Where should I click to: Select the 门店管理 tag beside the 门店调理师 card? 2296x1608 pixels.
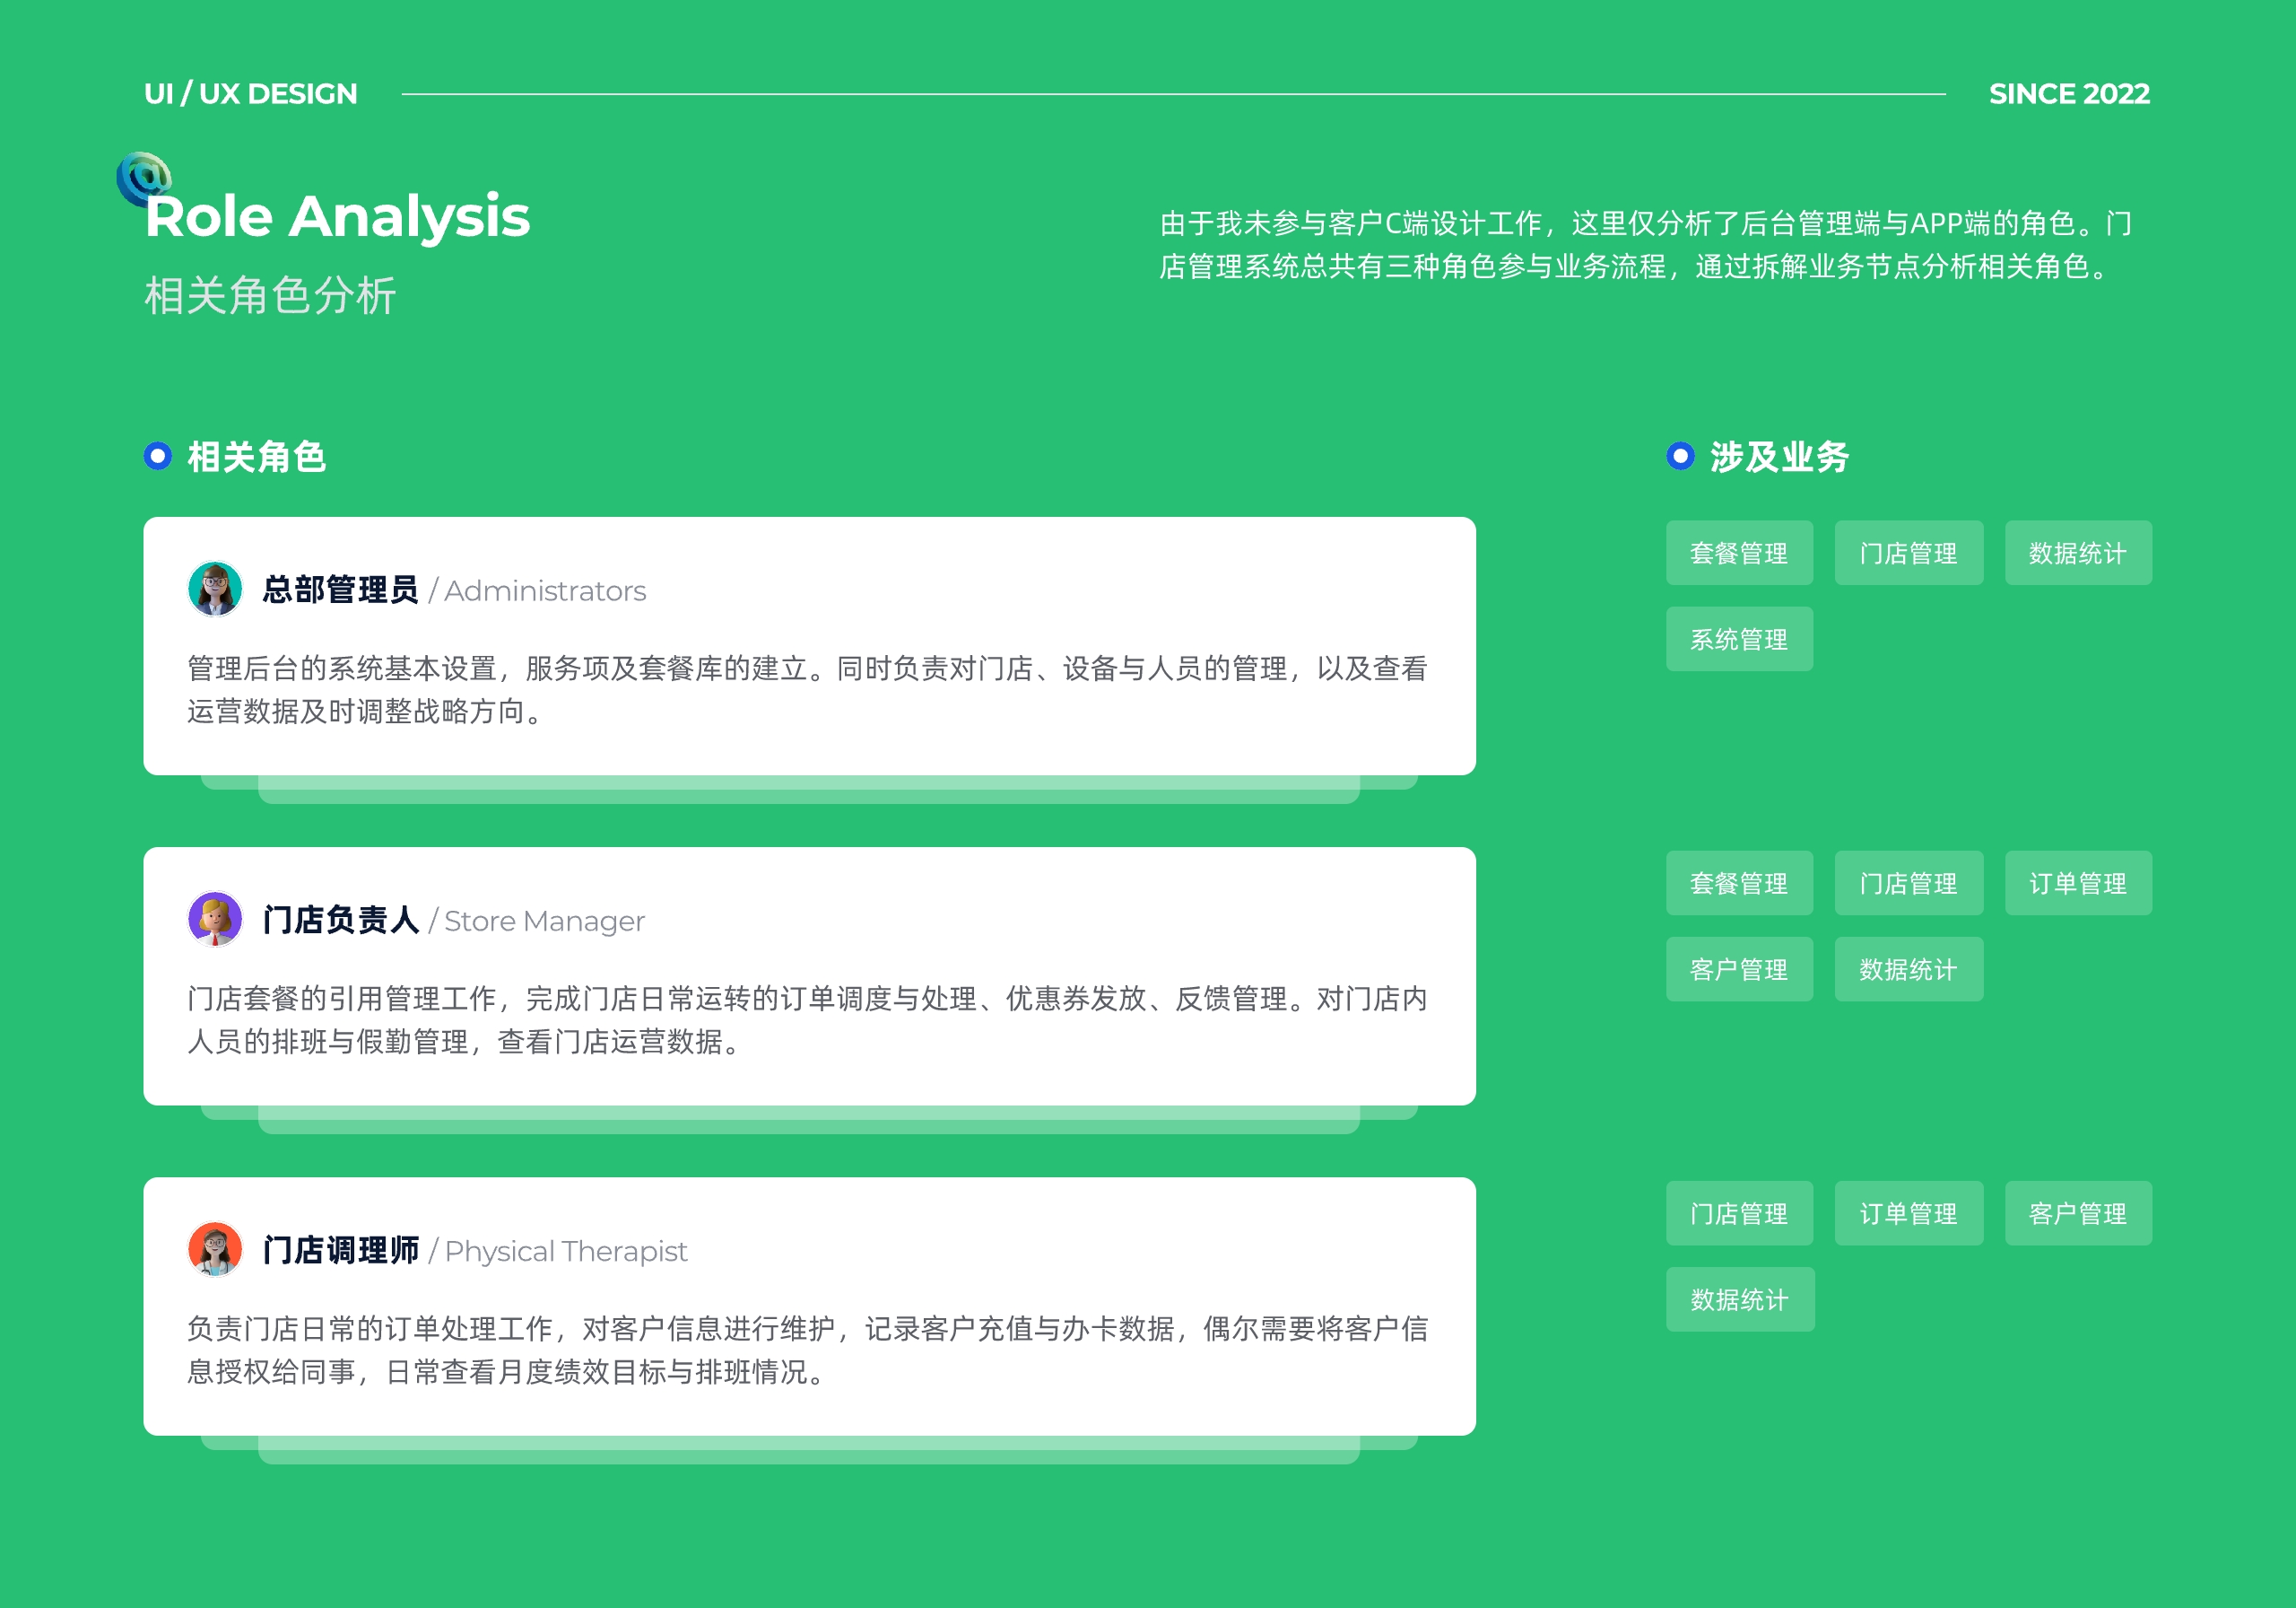[x=1739, y=1213]
